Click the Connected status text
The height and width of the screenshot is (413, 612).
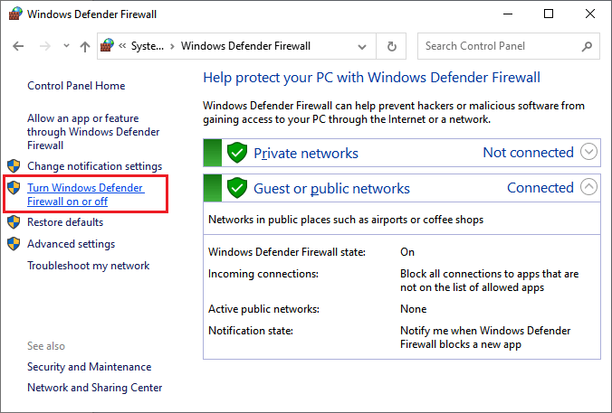click(540, 188)
